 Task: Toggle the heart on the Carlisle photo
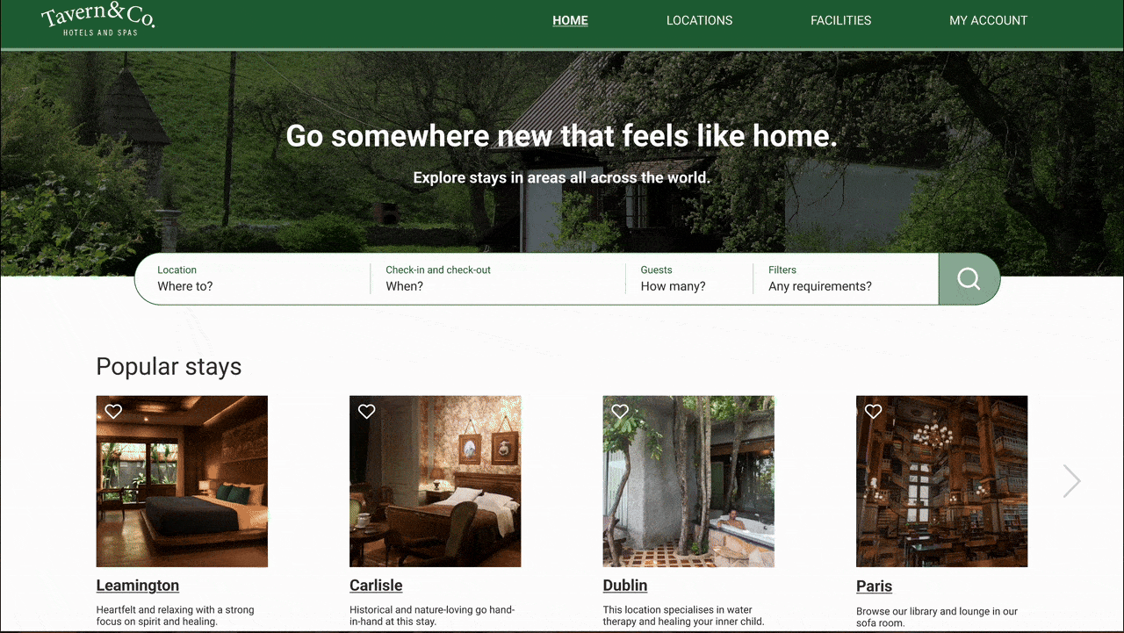367,411
